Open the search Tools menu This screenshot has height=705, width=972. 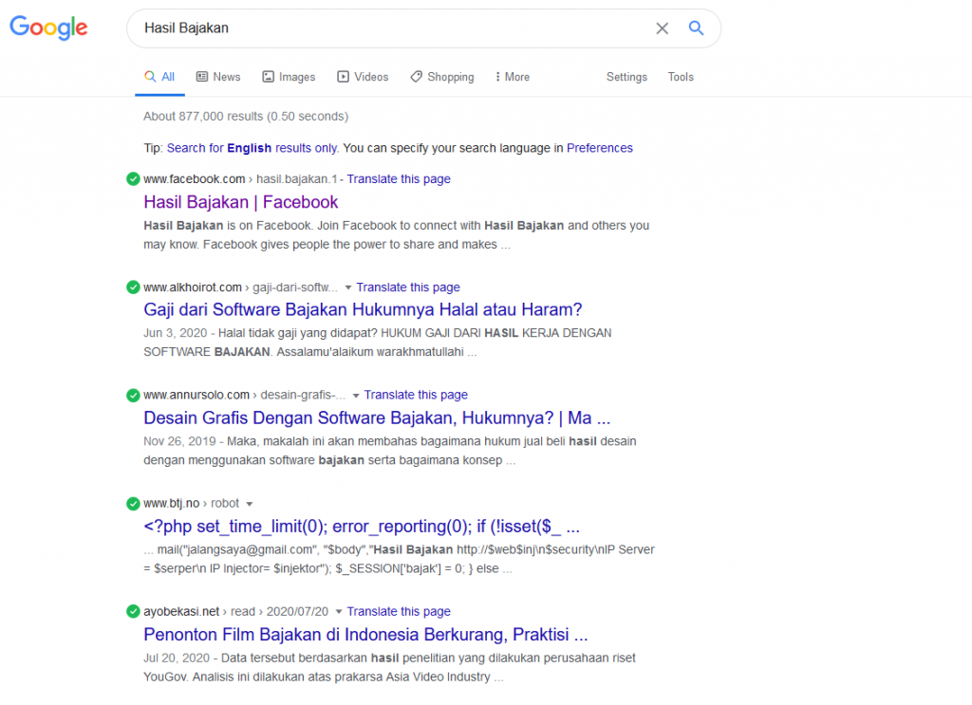(x=681, y=77)
